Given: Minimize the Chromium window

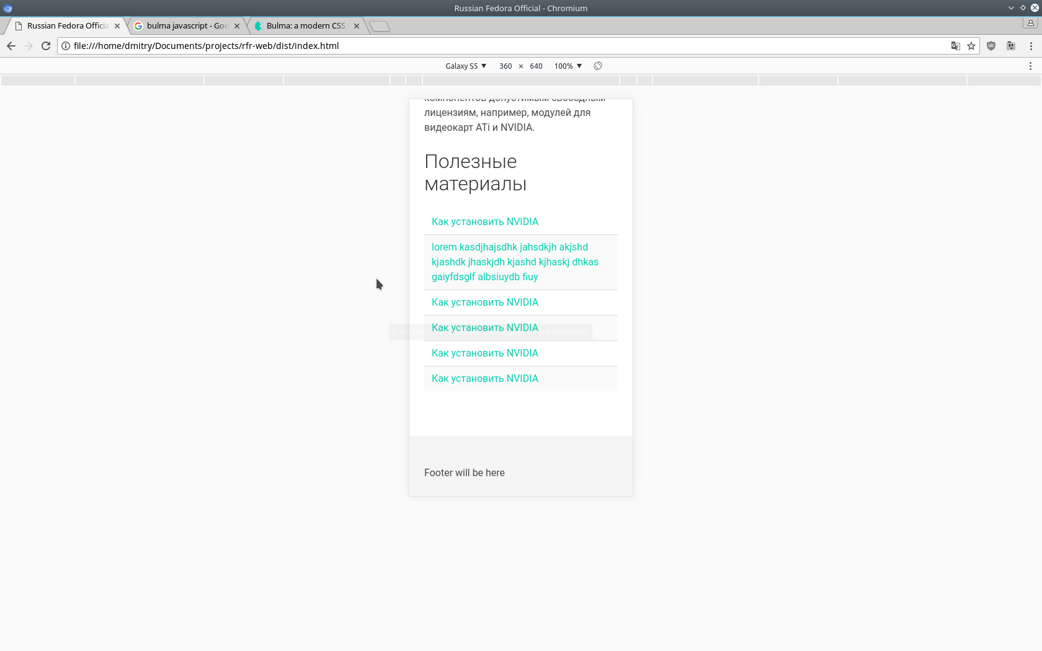Looking at the screenshot, I should click(1012, 8).
